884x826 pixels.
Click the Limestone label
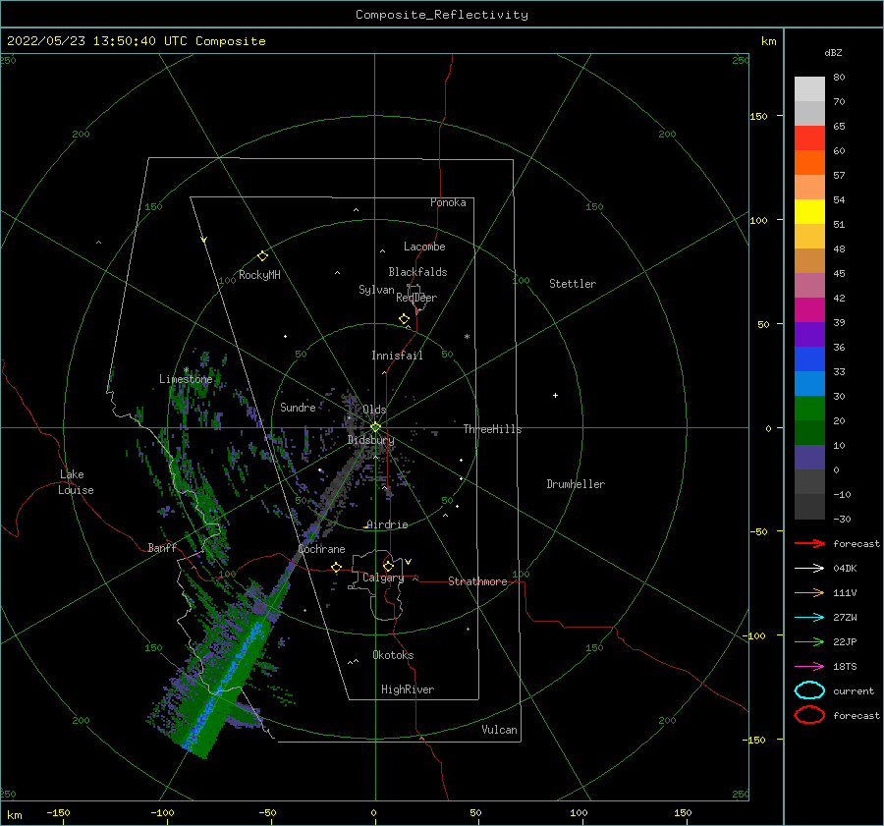tap(186, 379)
